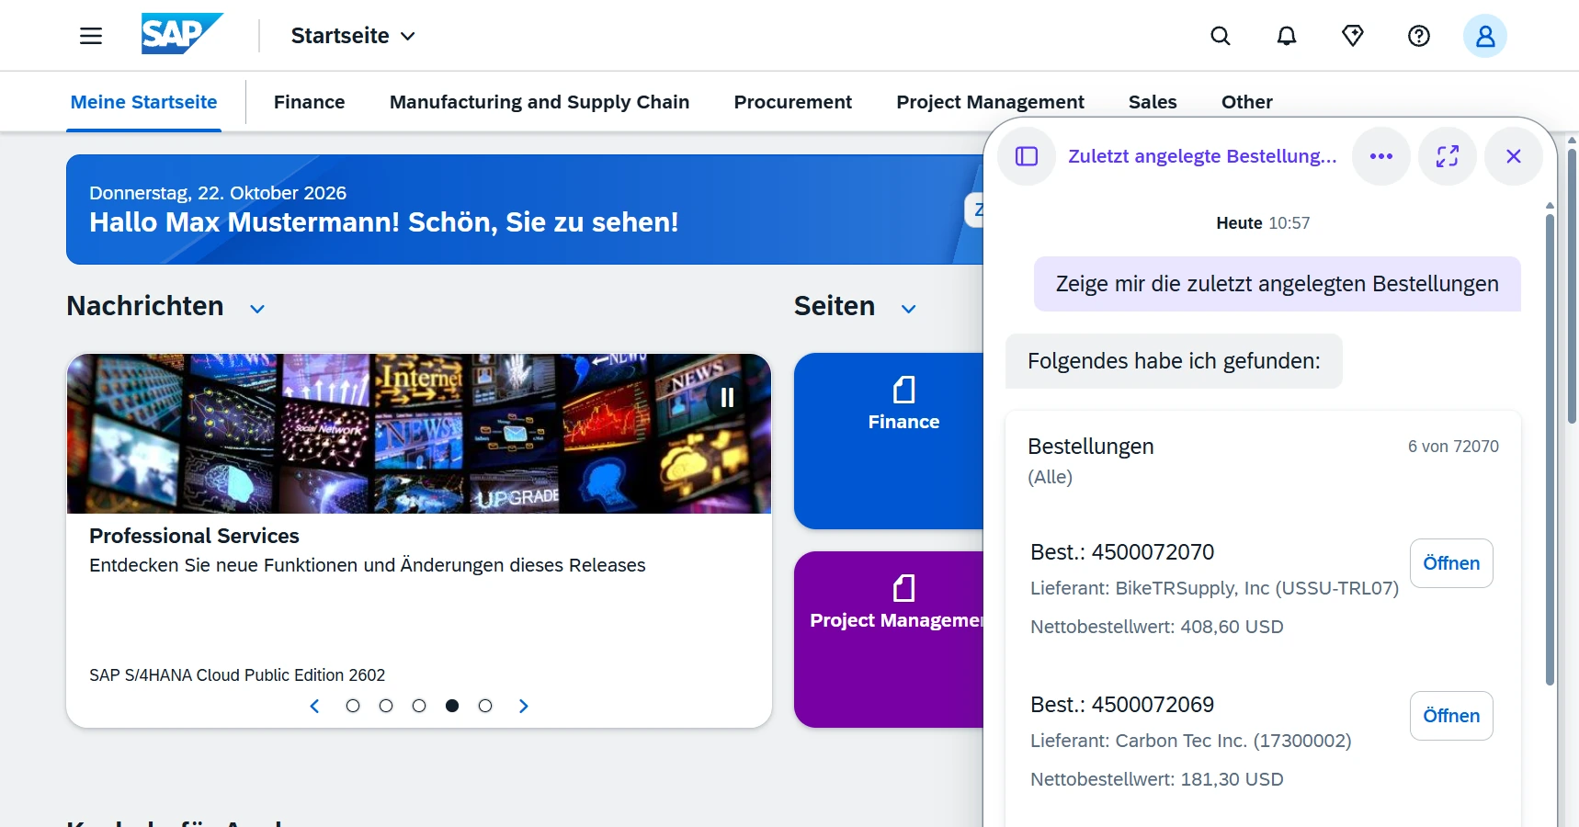
Task: Collapse the Seiten section chevron
Action: pos(908,309)
